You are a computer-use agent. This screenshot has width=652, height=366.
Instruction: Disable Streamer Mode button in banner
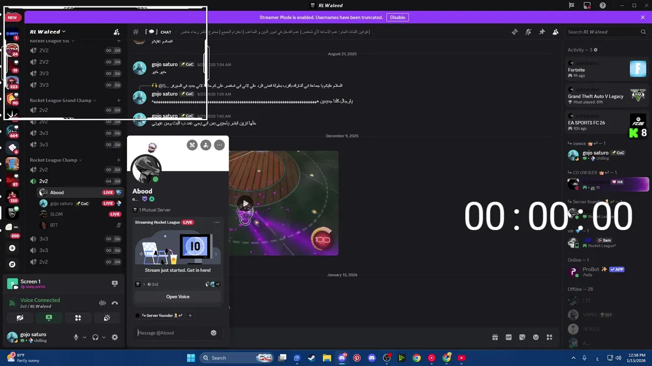point(397,17)
